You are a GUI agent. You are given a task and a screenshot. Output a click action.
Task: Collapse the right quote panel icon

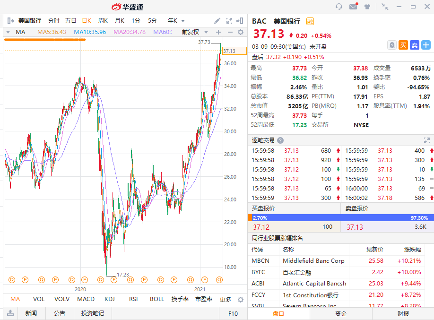[x=240, y=20]
